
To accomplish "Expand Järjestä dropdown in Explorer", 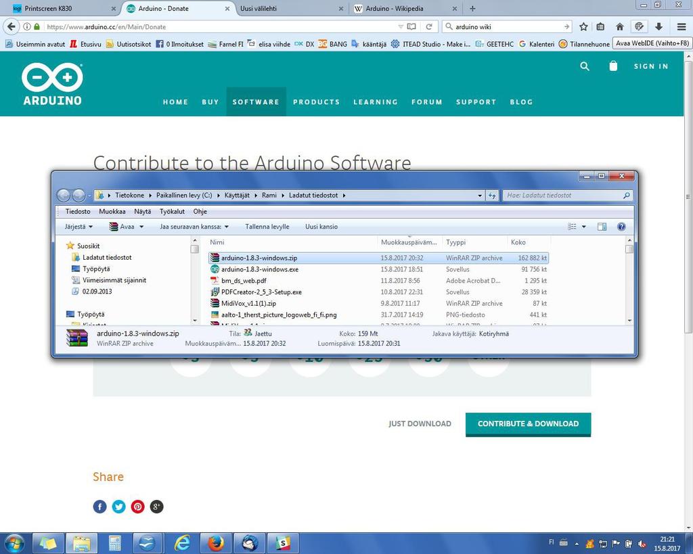I will pyautogui.click(x=79, y=227).
